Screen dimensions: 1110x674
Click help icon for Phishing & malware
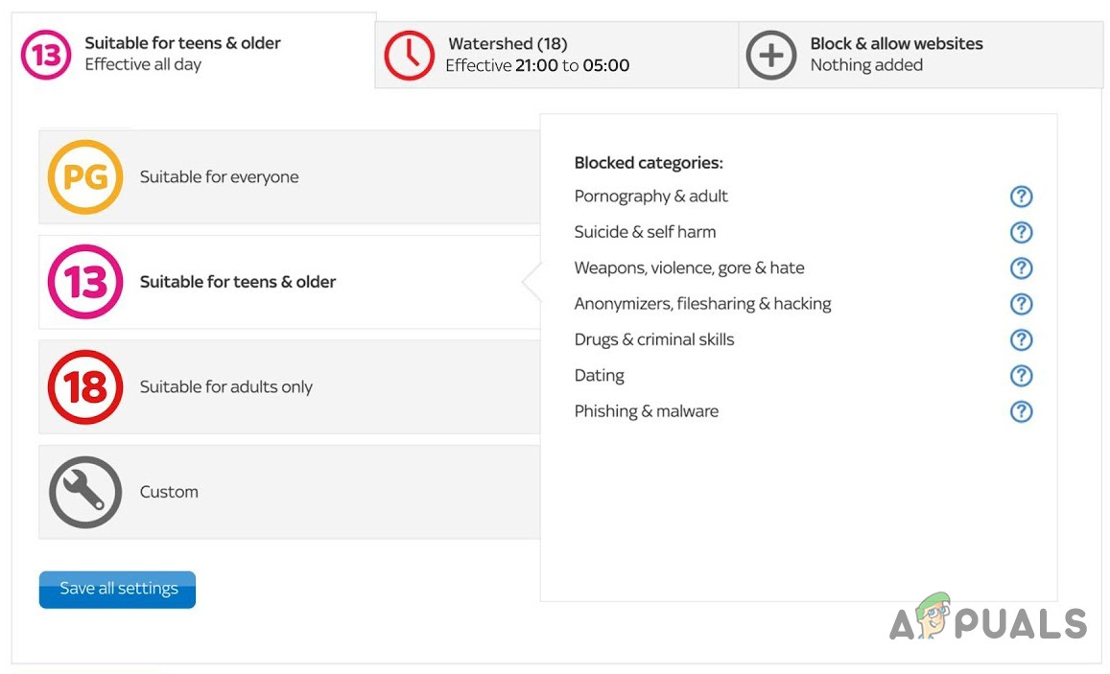point(1021,411)
